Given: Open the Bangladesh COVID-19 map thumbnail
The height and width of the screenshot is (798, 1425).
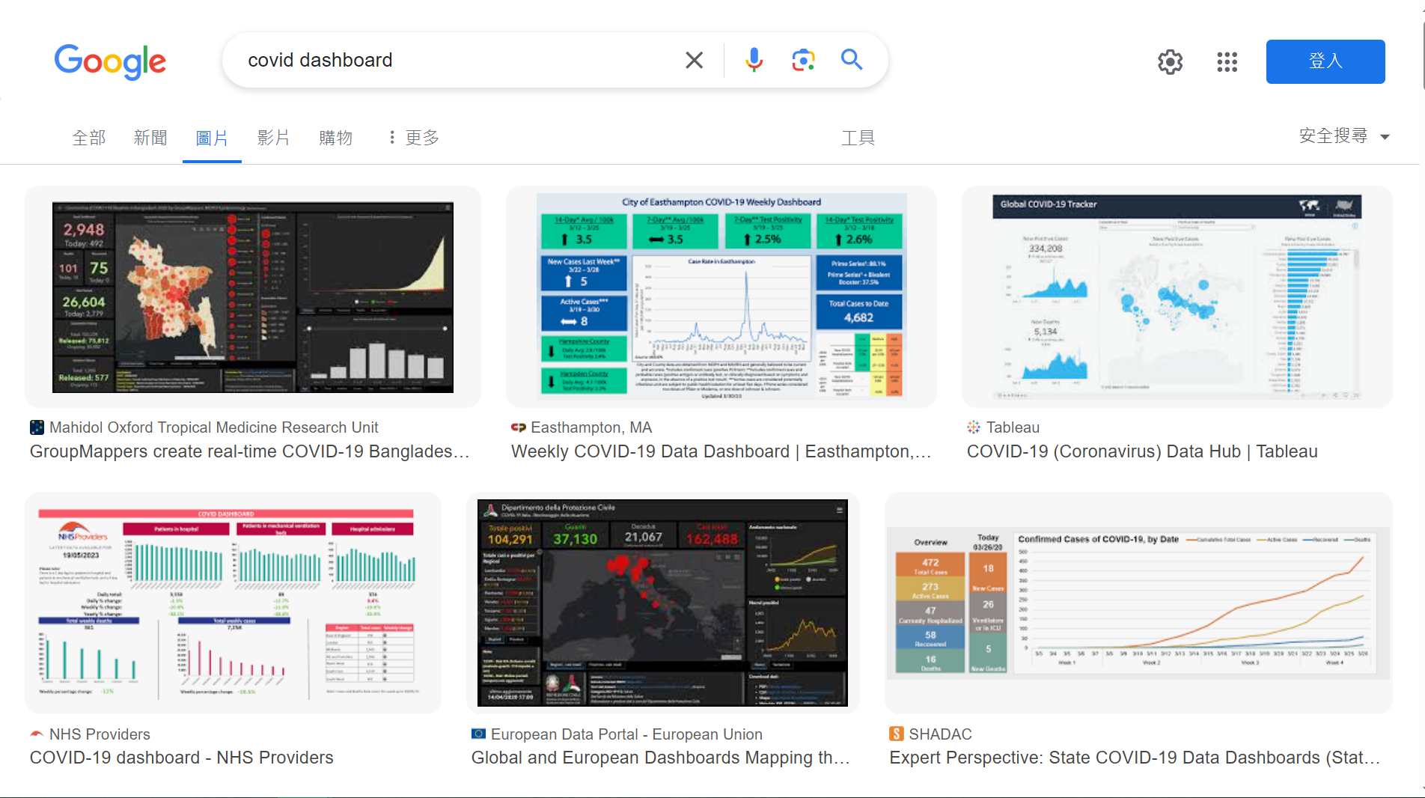Looking at the screenshot, I should [253, 297].
